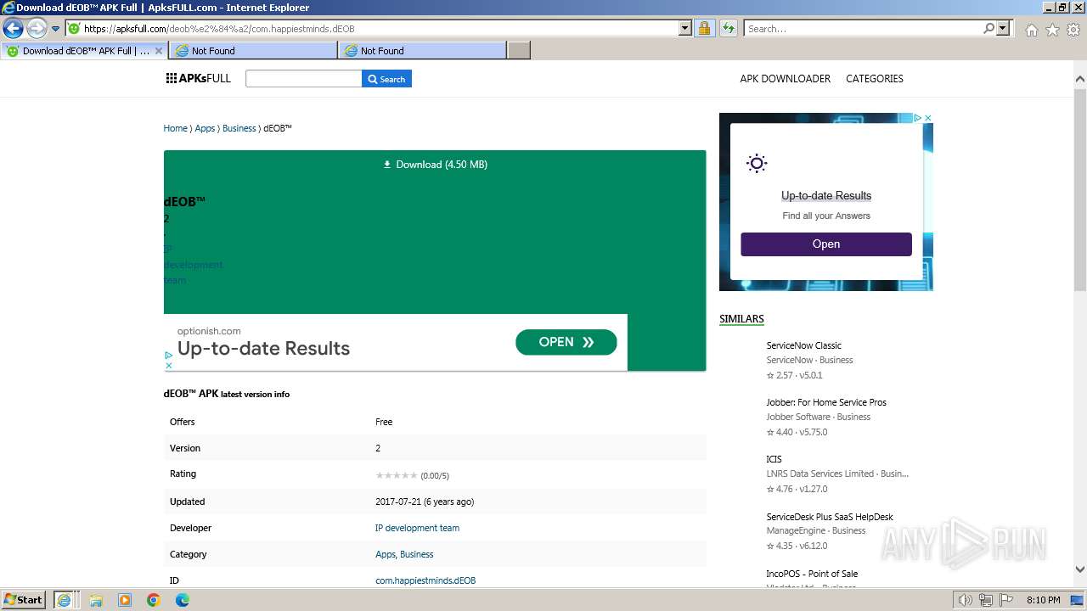Click the Favorites star icon
Screen dimensions: 1087x611
click(x=1052, y=30)
